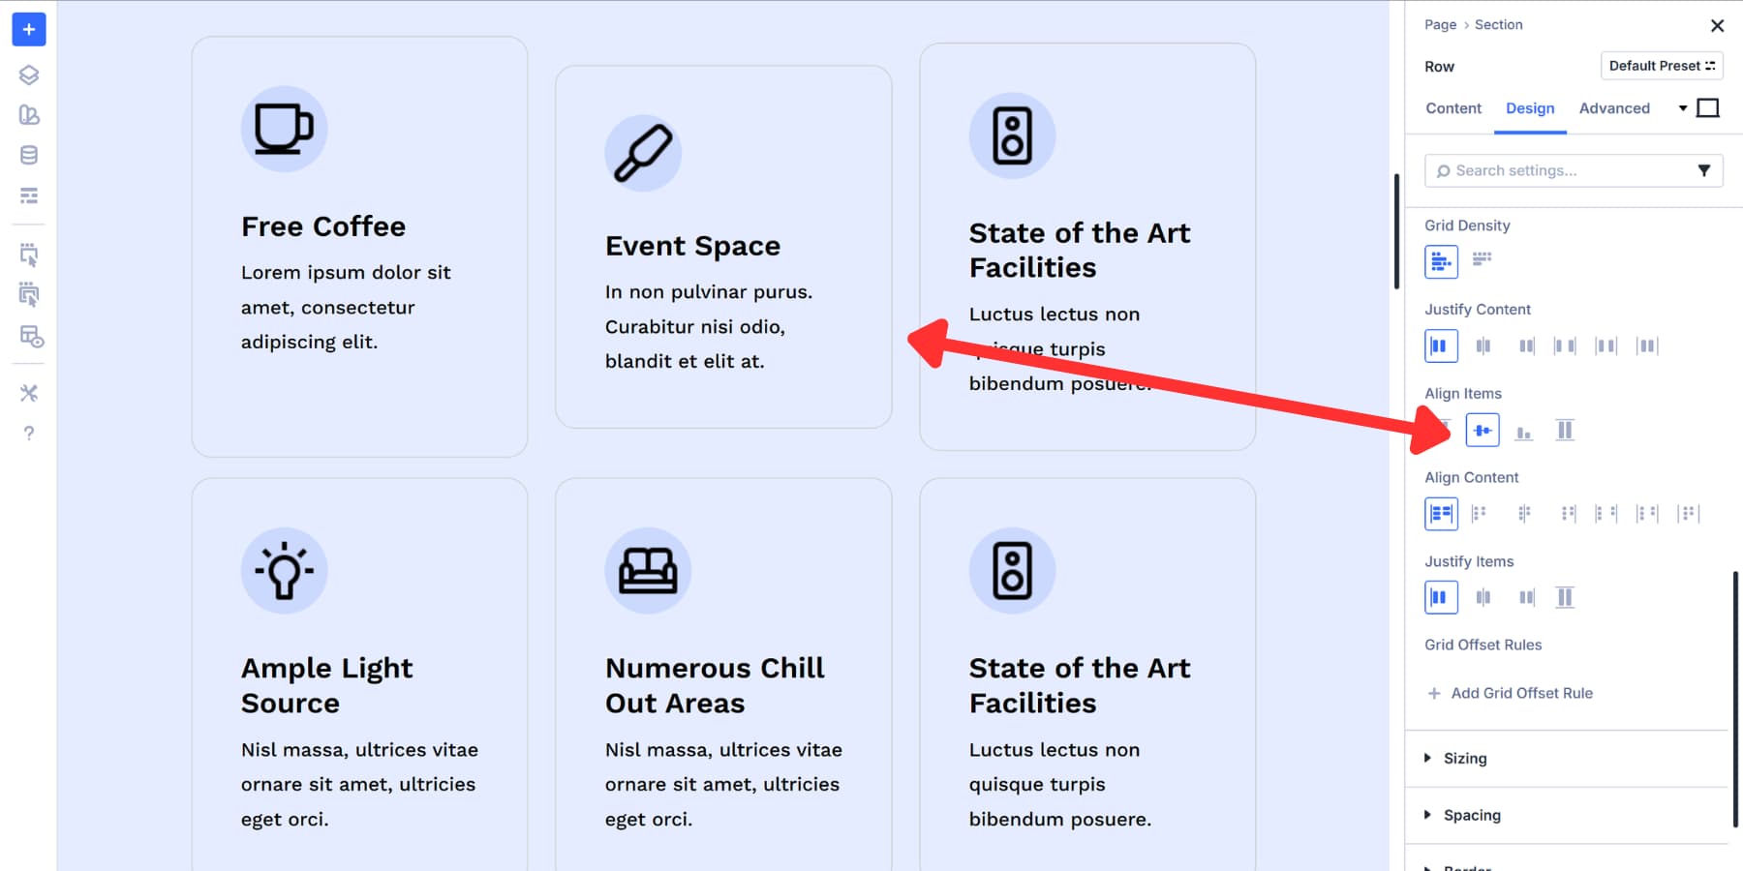Open the design library swatch icon
This screenshot has width=1743, height=871.
click(28, 116)
